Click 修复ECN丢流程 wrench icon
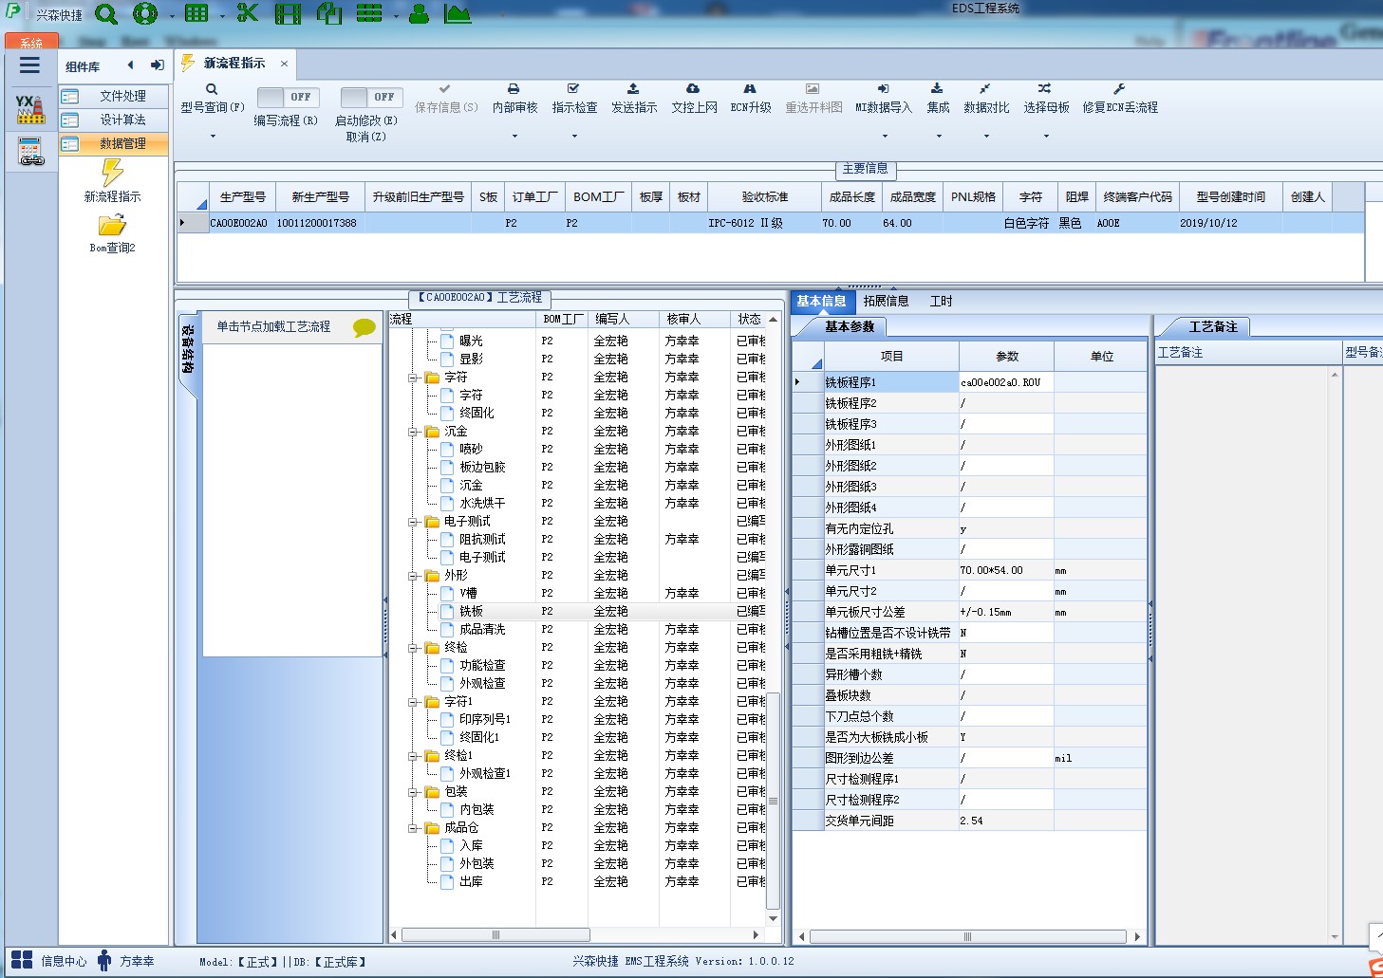This screenshot has width=1383, height=978. [x=1119, y=89]
